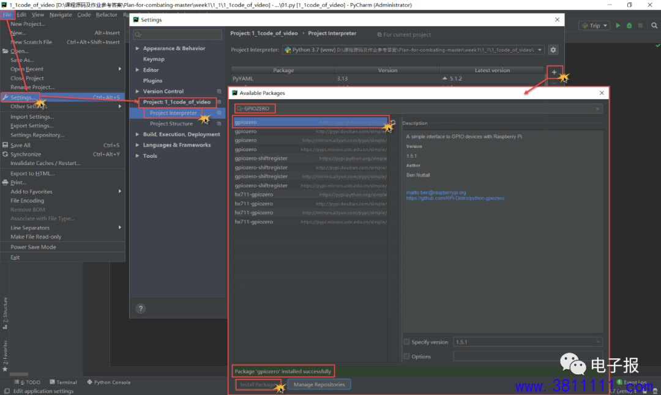661x395 pixels.
Task: Click the Debug bug icon
Action: click(x=629, y=25)
